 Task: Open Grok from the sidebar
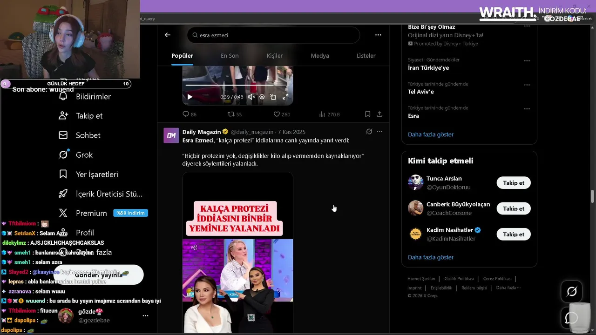(x=76, y=155)
